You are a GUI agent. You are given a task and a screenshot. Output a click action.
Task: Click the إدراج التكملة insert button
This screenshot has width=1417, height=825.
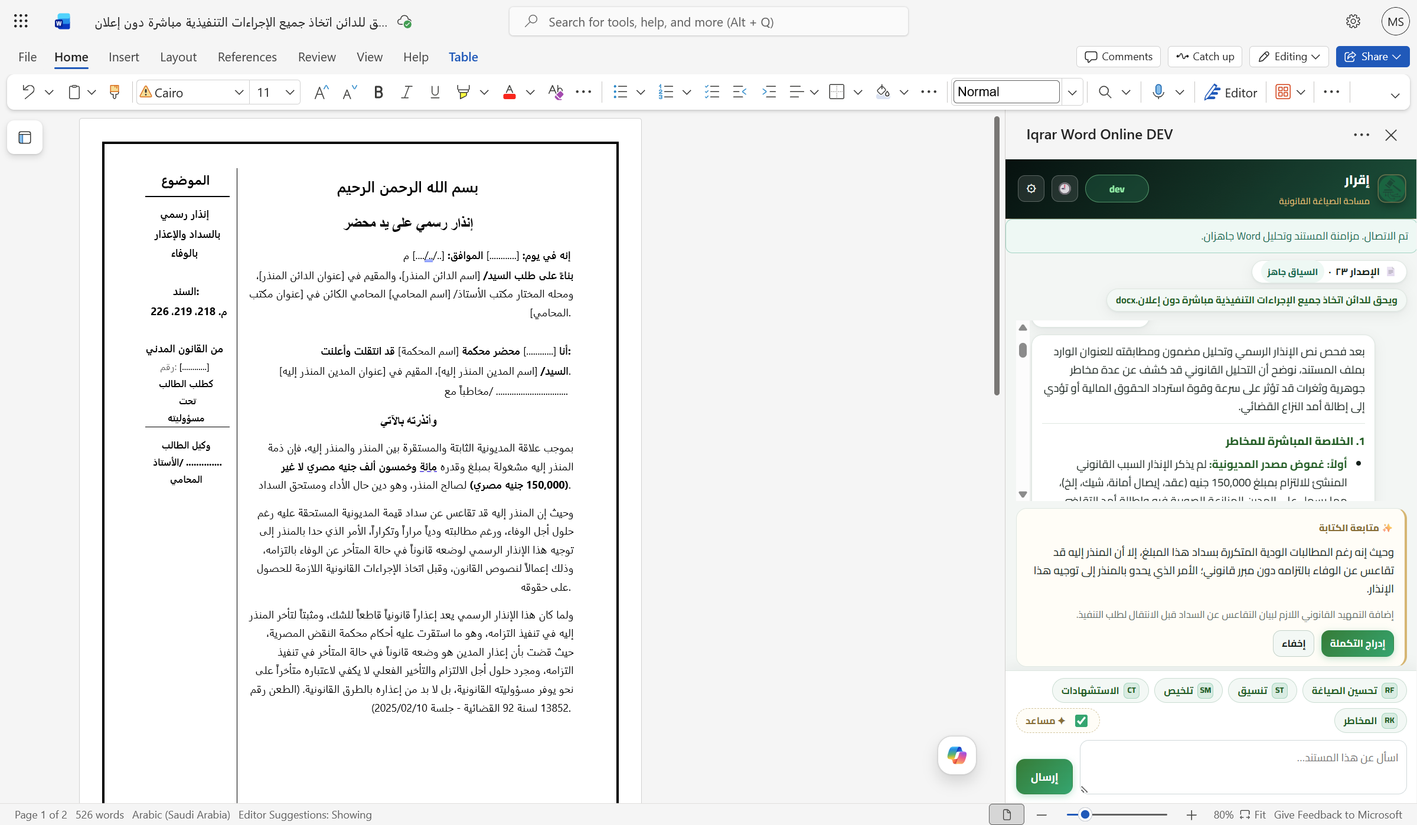[1357, 643]
